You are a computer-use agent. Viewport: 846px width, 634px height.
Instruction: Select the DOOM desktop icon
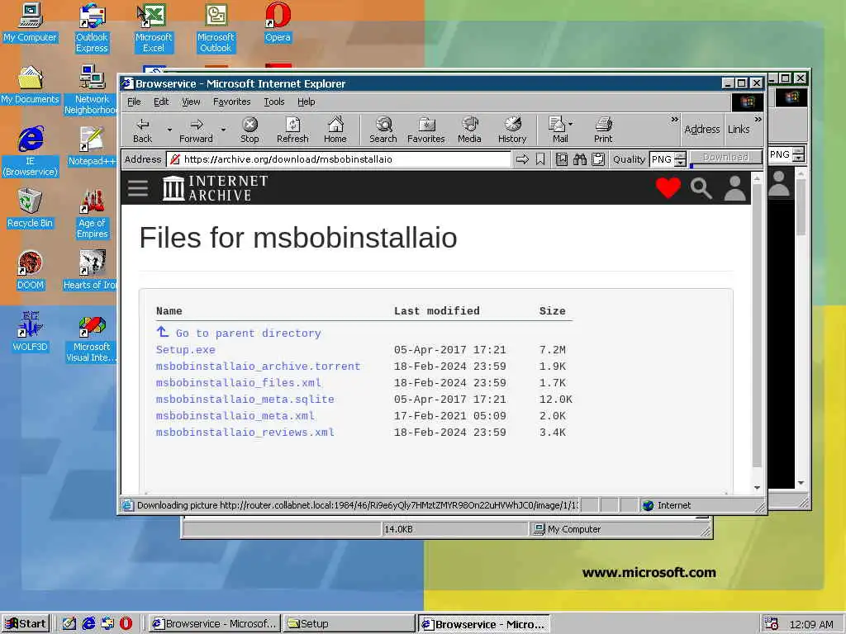[31, 270]
